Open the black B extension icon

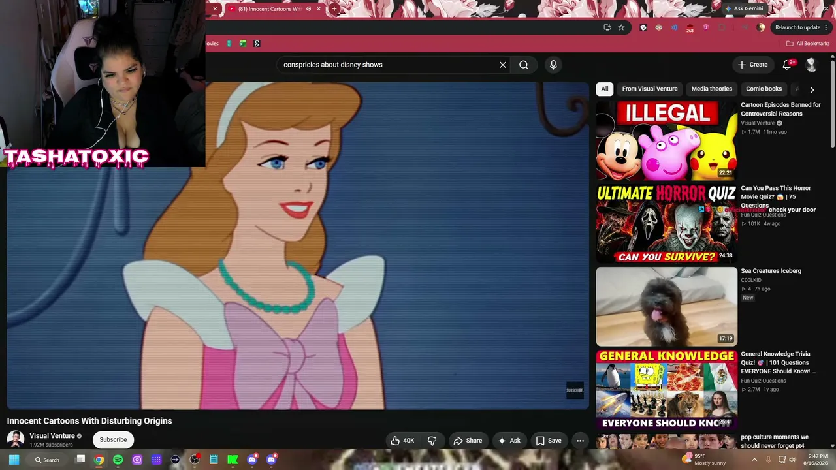[x=643, y=27]
